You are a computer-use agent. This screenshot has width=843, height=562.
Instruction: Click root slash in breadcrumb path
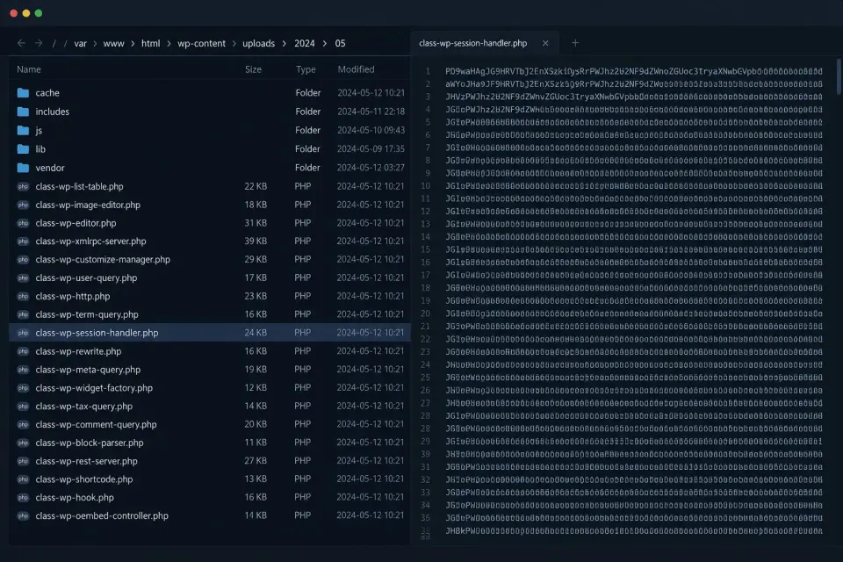pos(54,44)
